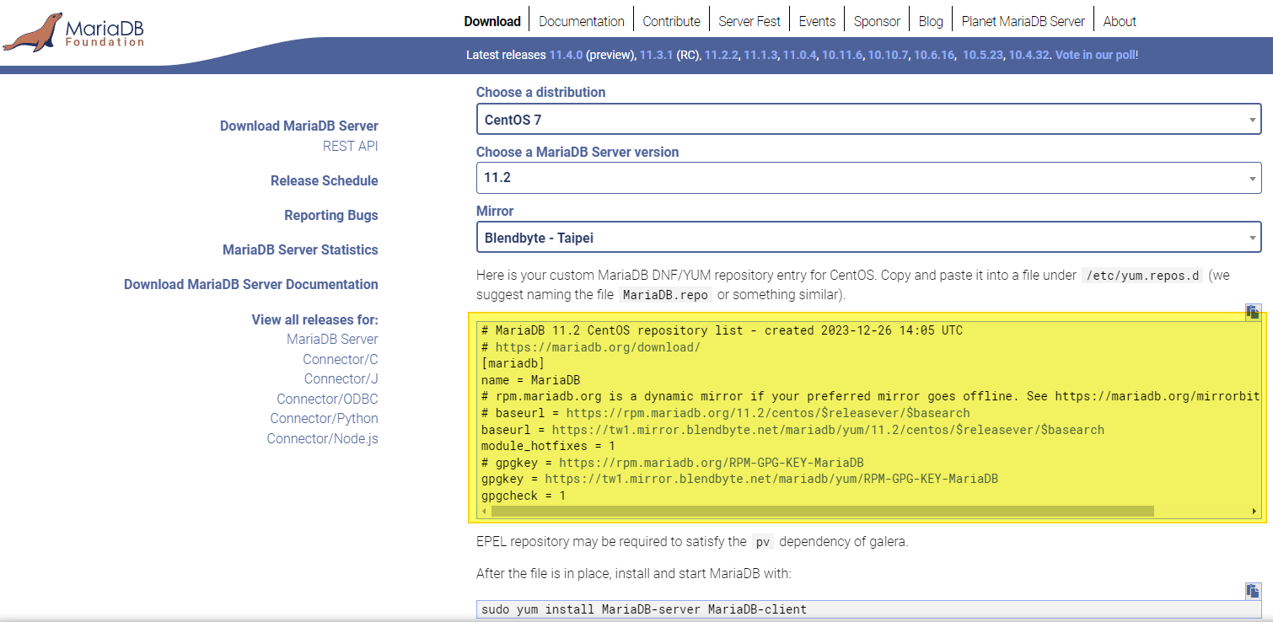Open the Events menu item
The image size is (1273, 622).
point(817,21)
